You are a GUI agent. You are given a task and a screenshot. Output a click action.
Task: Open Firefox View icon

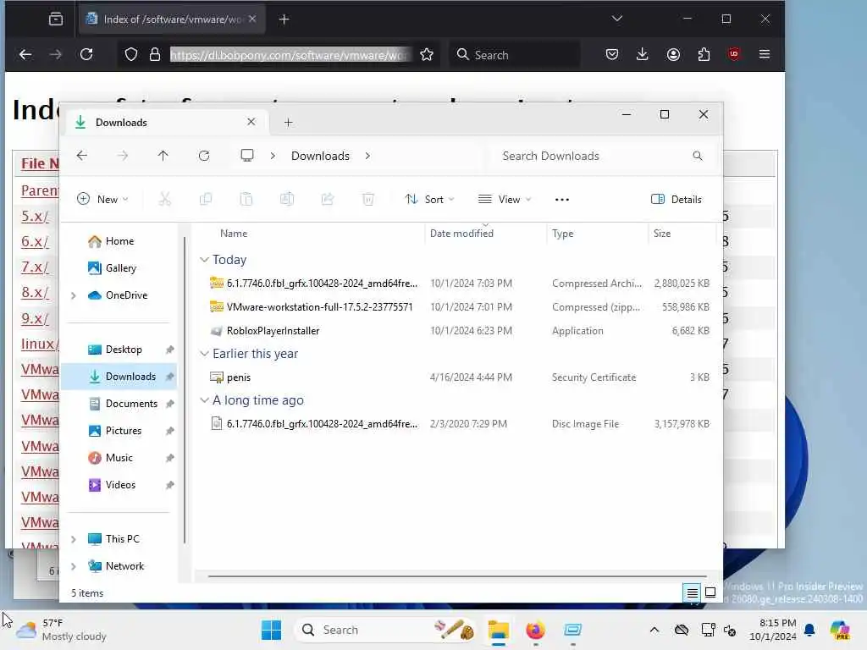pyautogui.click(x=55, y=19)
